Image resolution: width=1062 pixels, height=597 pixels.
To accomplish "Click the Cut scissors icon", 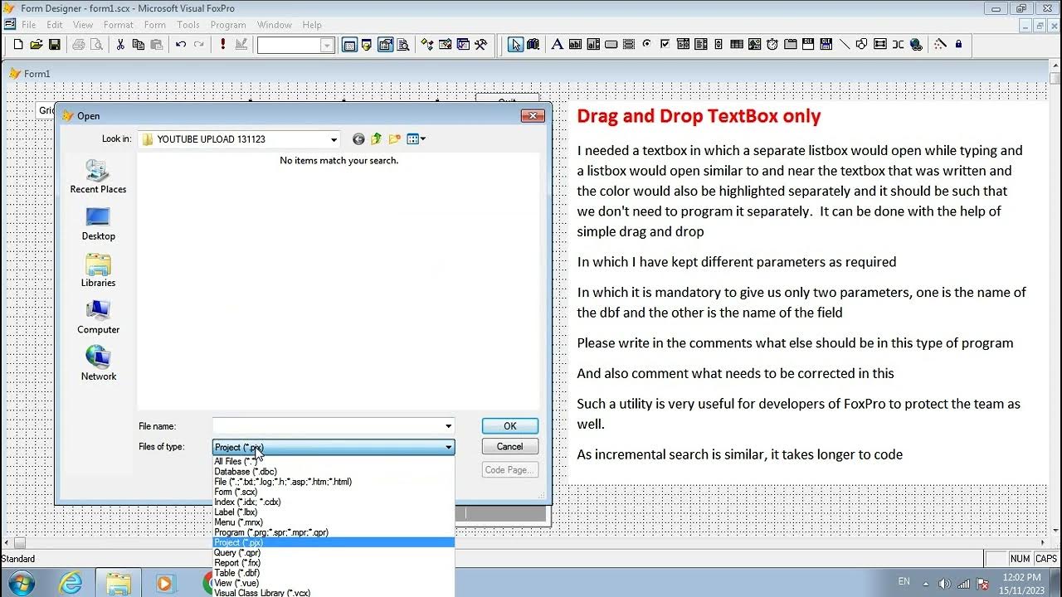I will [120, 45].
